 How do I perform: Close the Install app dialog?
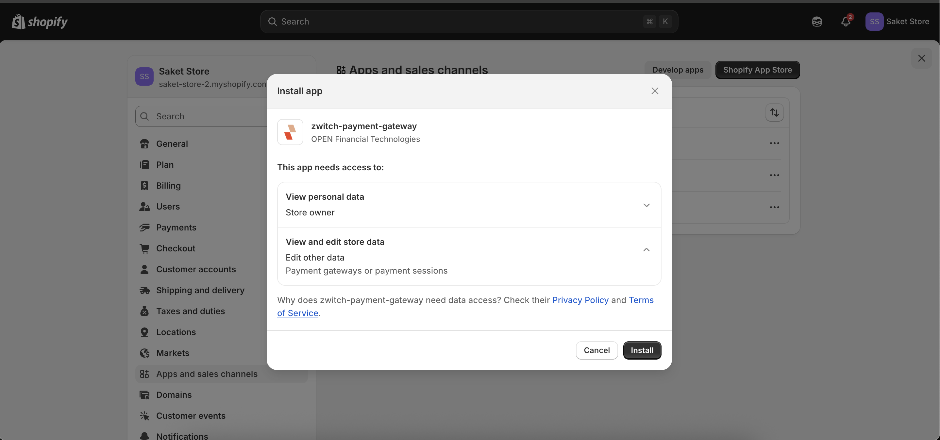coord(655,91)
